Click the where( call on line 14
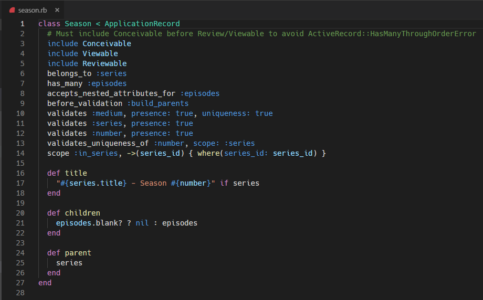 click(211, 153)
